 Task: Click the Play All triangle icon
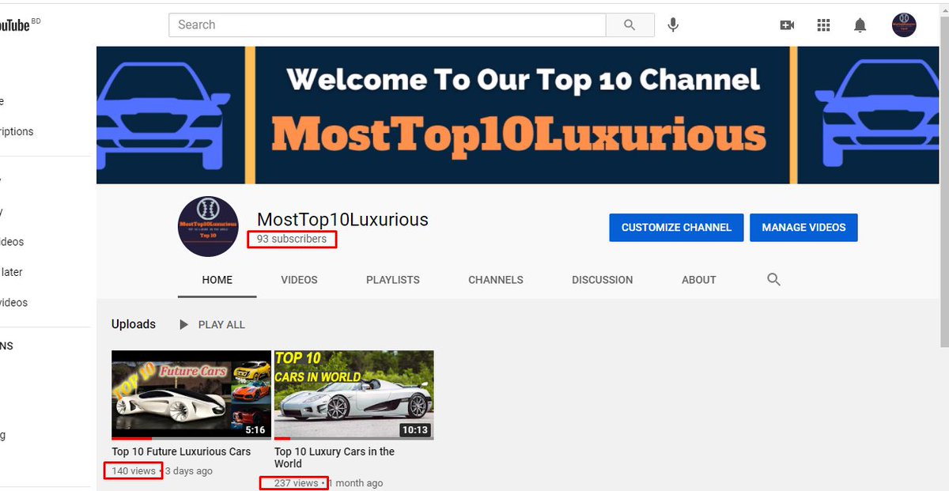pos(184,324)
